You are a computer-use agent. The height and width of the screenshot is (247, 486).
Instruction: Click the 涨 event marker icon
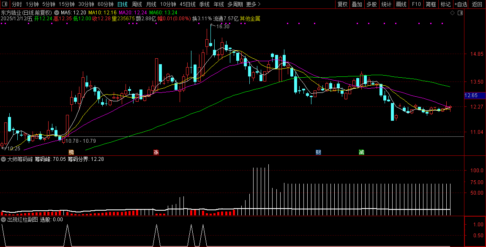[x=156, y=152]
